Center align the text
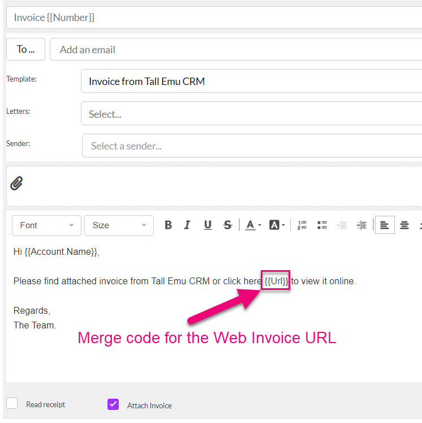 [404, 225]
